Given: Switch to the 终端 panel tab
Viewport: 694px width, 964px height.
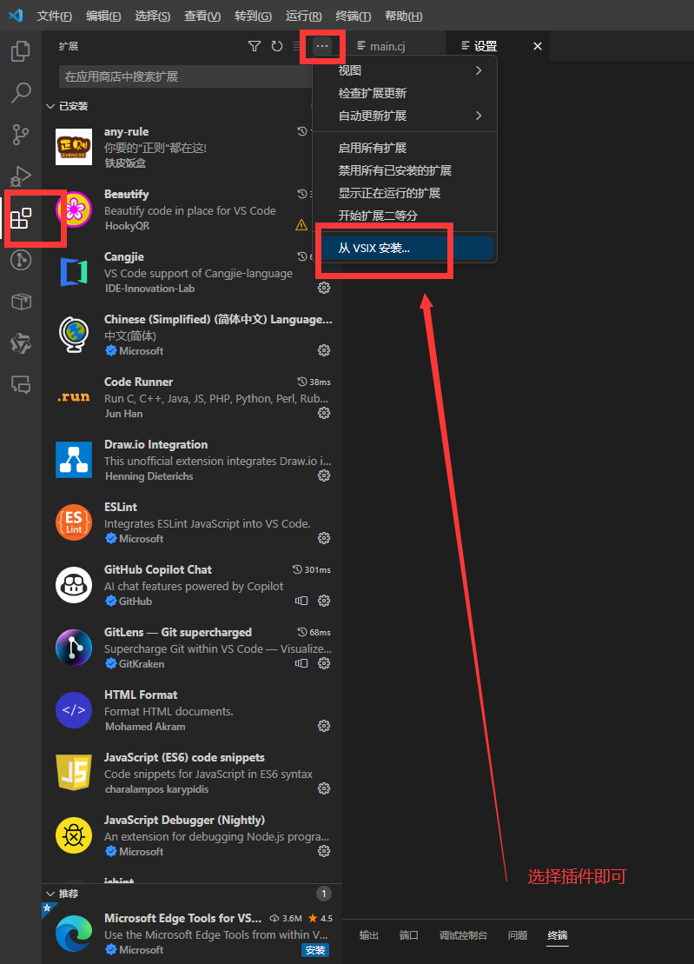Looking at the screenshot, I should click(558, 935).
